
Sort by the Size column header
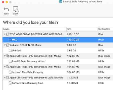click(82, 29)
